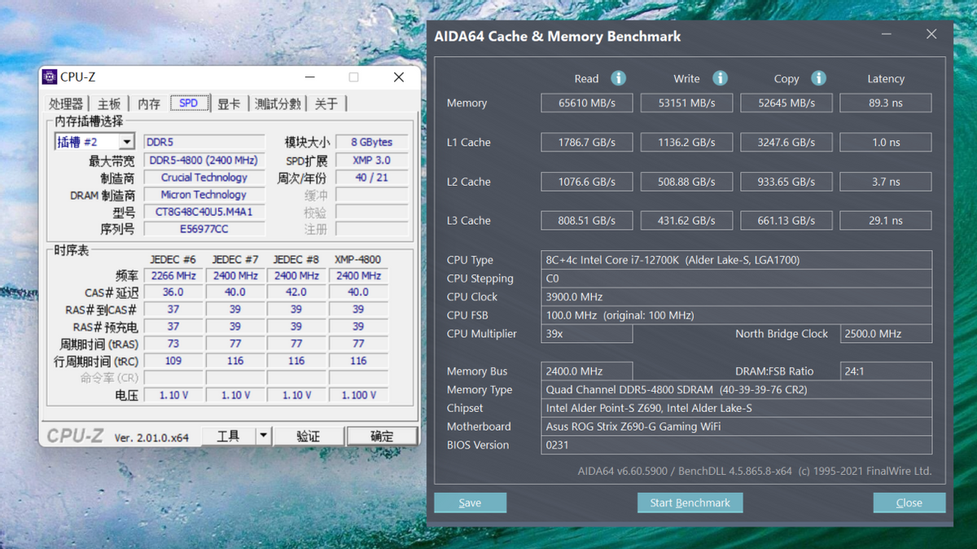
Task: Click the max bandwidth value DDR5-4800 (2400 MHz)
Action: 204,160
